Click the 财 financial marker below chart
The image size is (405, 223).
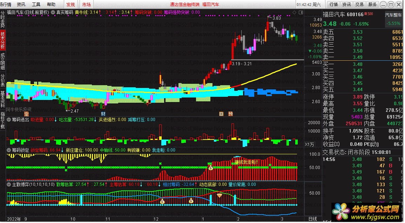point(103,114)
